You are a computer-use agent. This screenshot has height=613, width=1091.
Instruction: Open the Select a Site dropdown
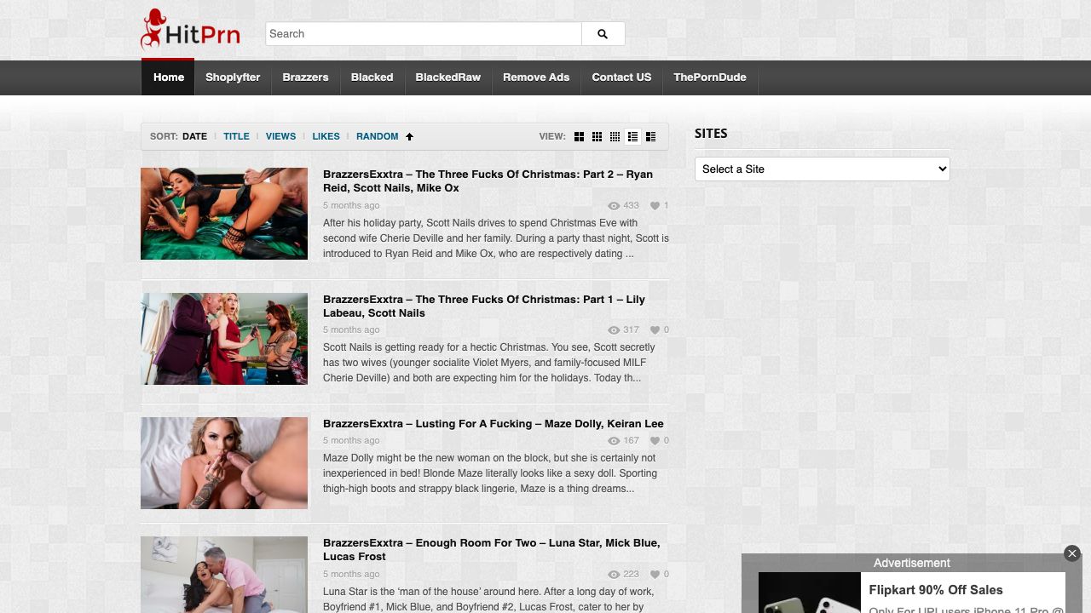(823, 169)
